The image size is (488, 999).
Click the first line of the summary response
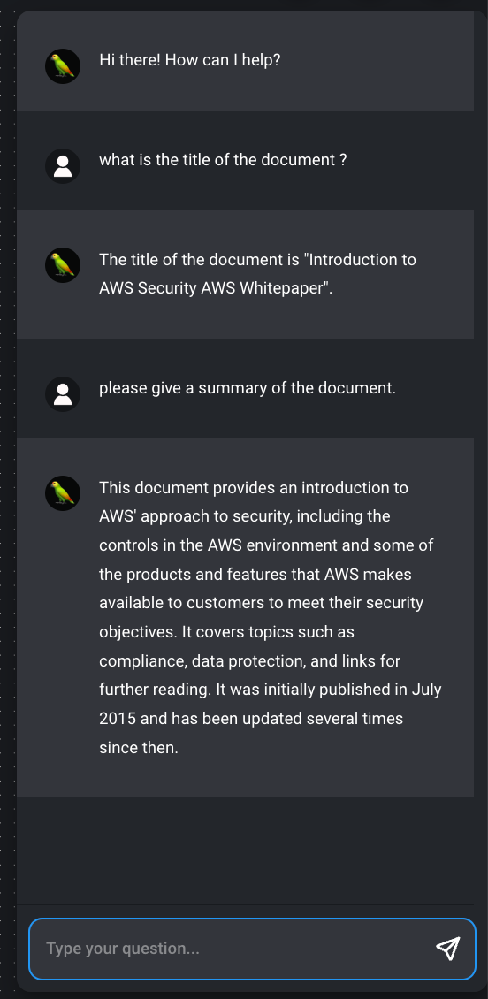(254, 487)
